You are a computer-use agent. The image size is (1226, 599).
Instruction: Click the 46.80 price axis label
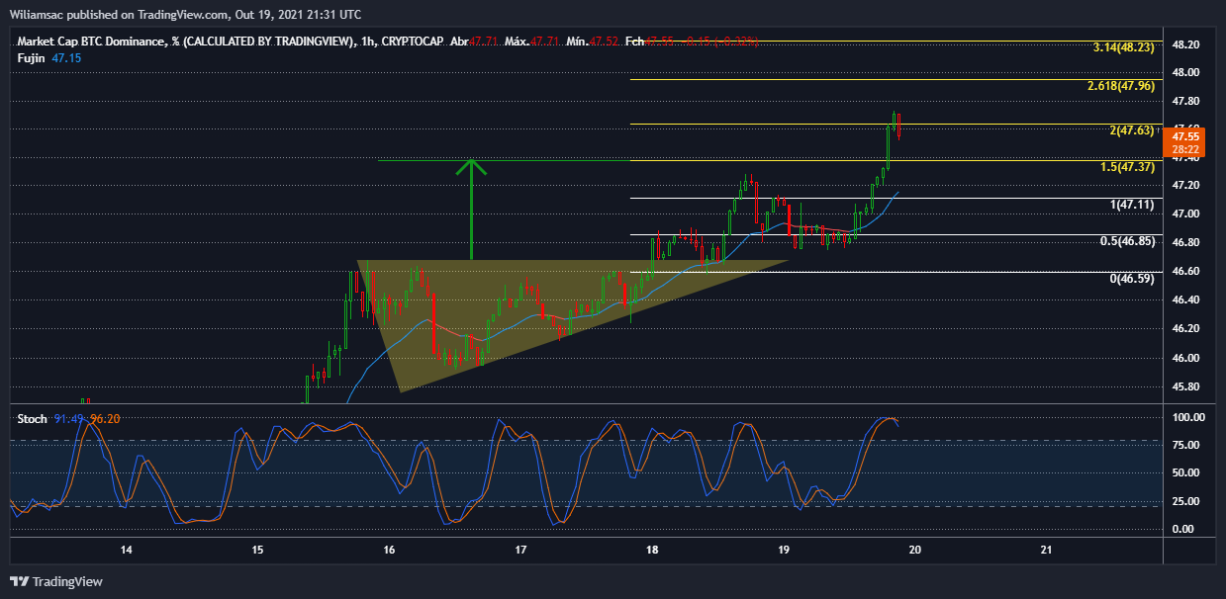coord(1186,243)
